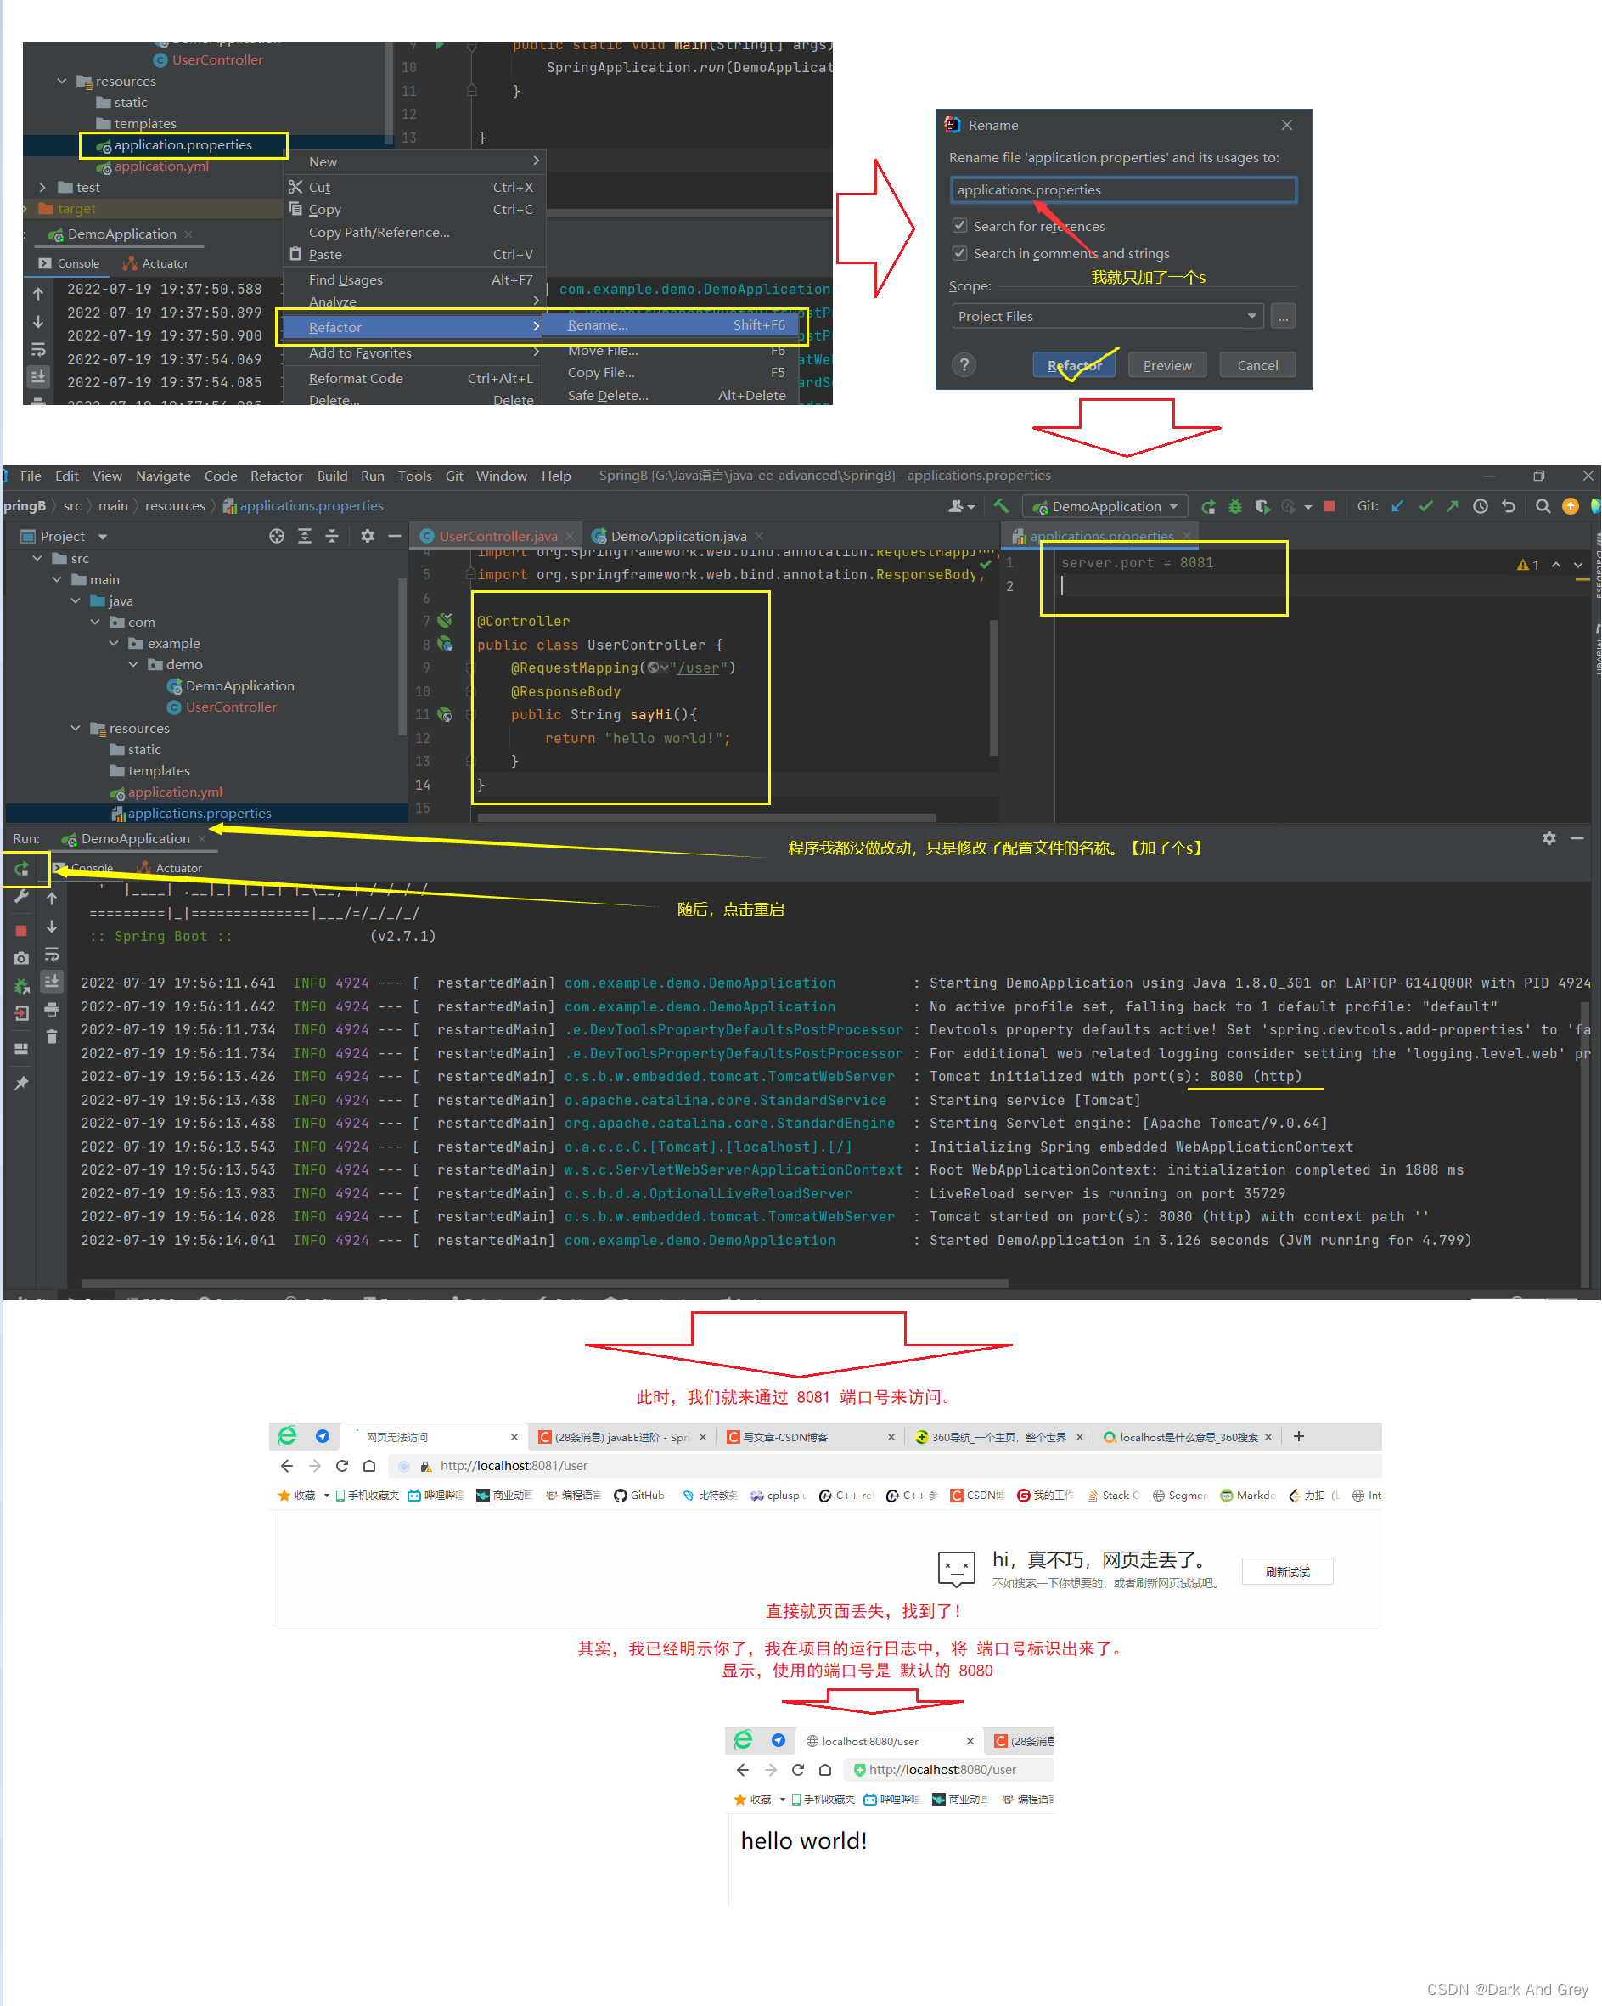
Task: Click the camera Dump Threads icon in Run panel
Action: (21, 957)
